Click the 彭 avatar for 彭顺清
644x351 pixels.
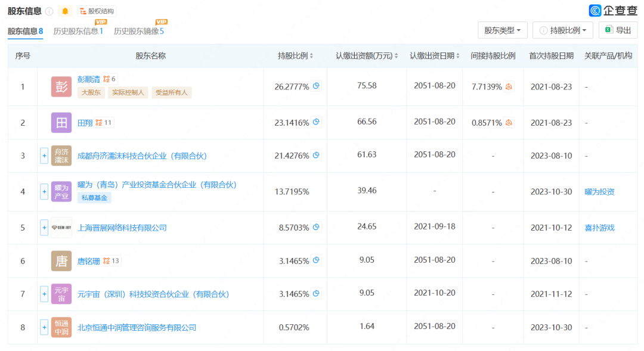[x=61, y=86]
